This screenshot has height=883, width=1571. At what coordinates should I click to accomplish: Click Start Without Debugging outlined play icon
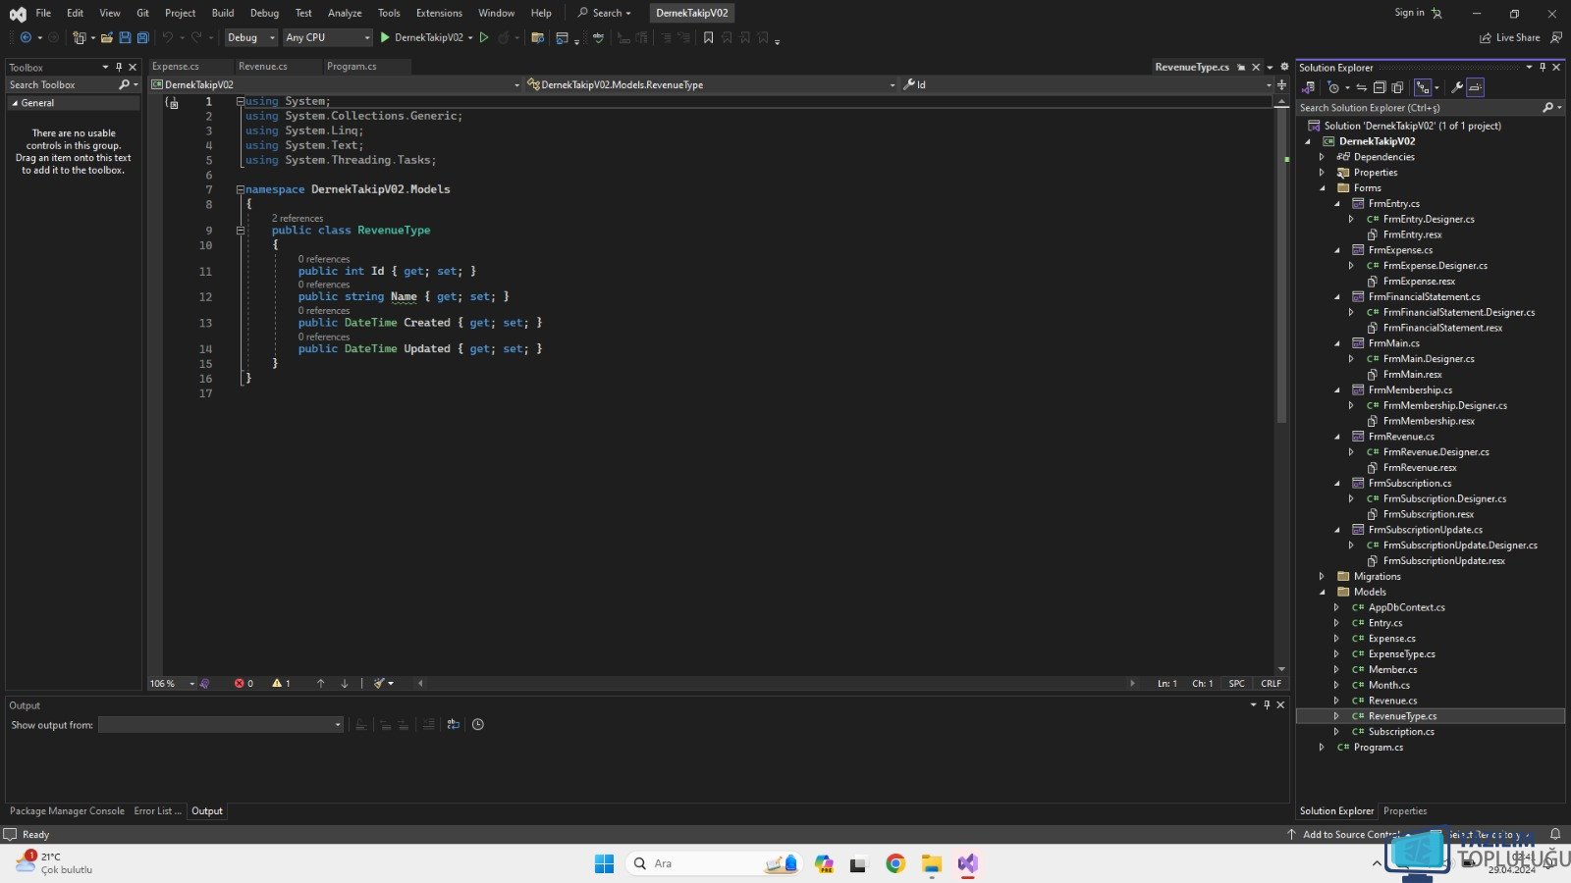pyautogui.click(x=484, y=37)
